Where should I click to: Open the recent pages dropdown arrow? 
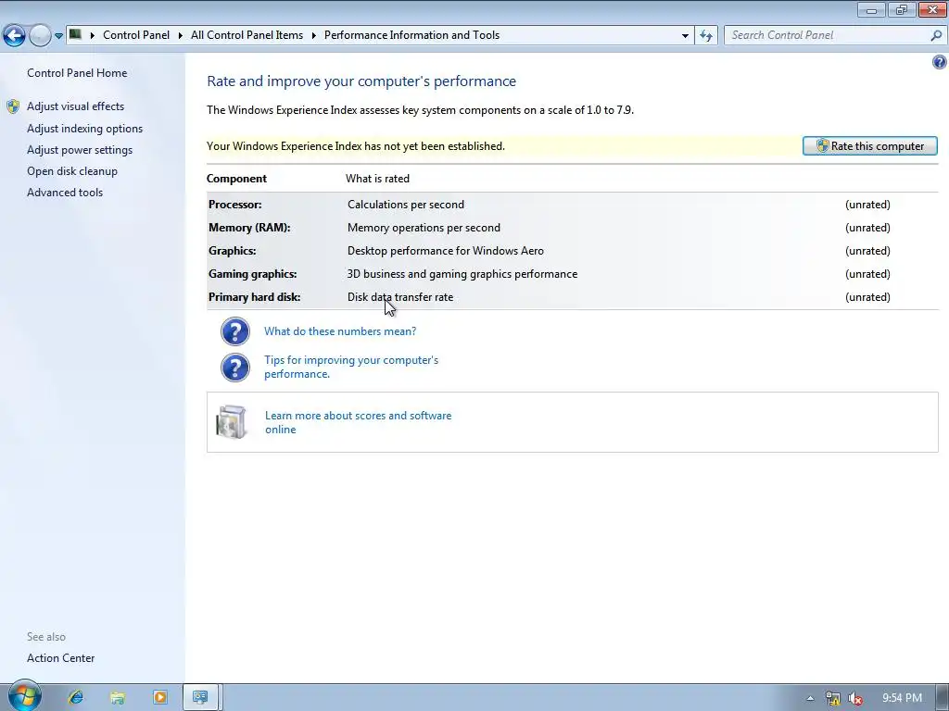point(58,36)
